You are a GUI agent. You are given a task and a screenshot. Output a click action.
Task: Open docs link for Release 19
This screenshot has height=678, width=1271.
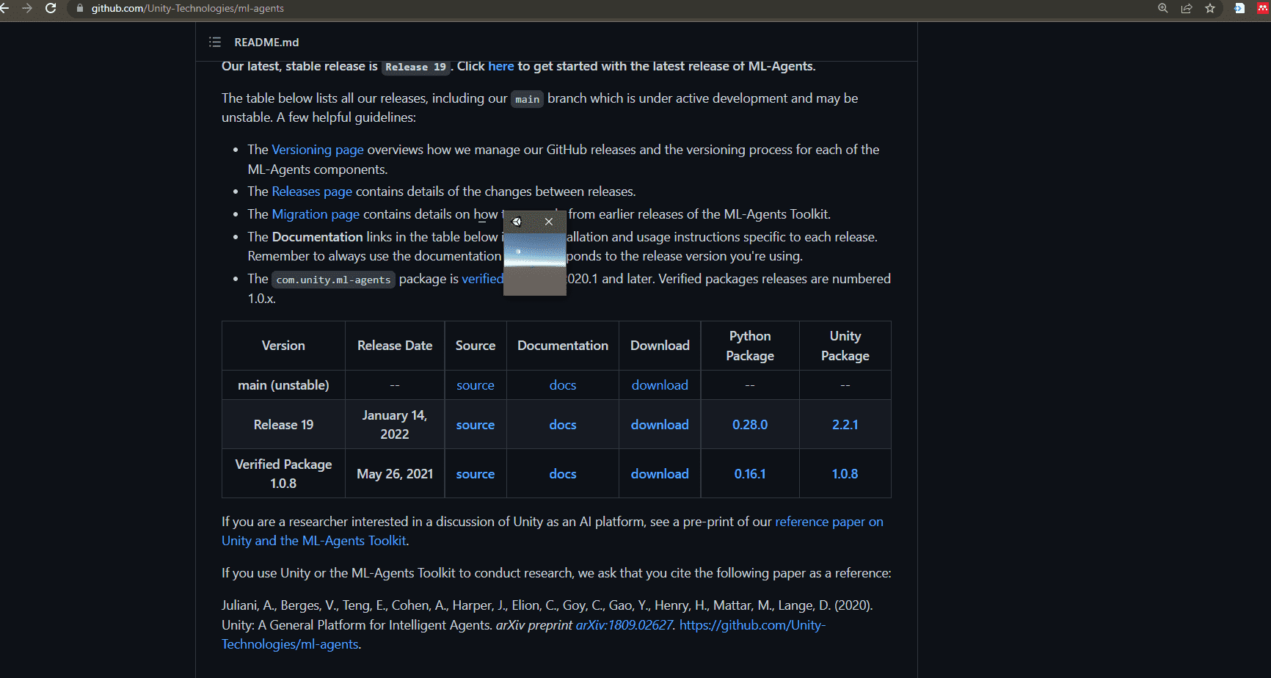point(563,425)
